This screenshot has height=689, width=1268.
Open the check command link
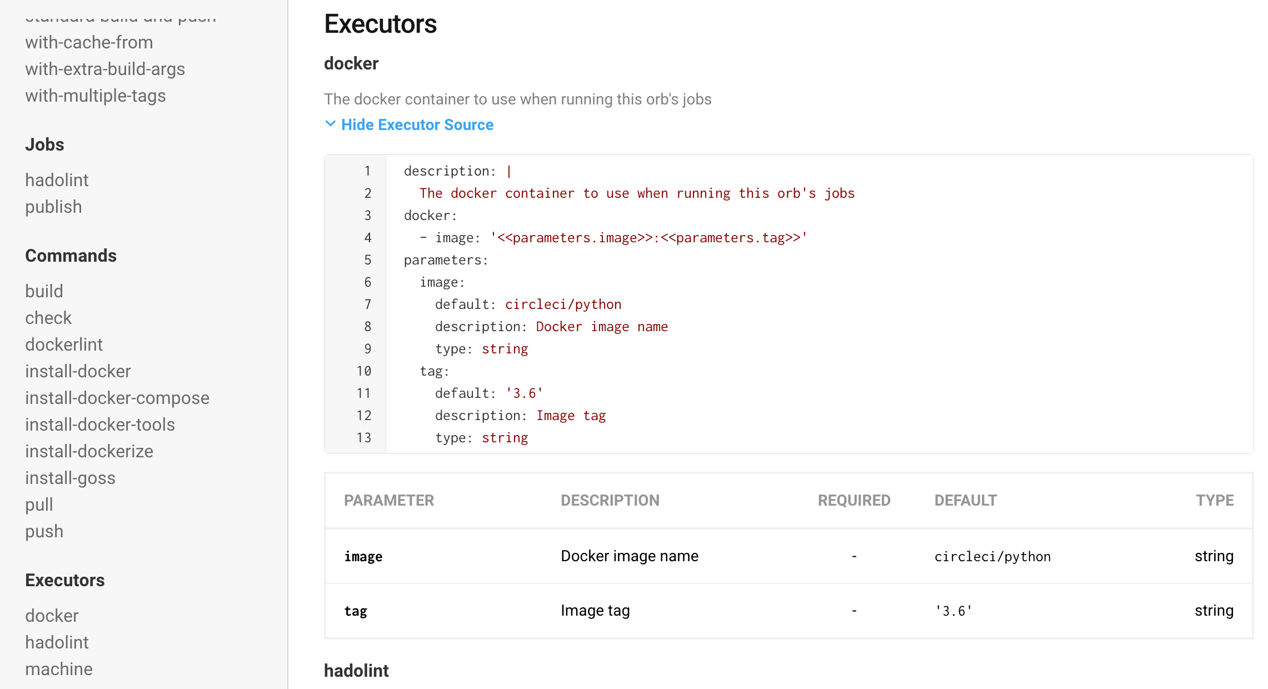click(x=48, y=318)
